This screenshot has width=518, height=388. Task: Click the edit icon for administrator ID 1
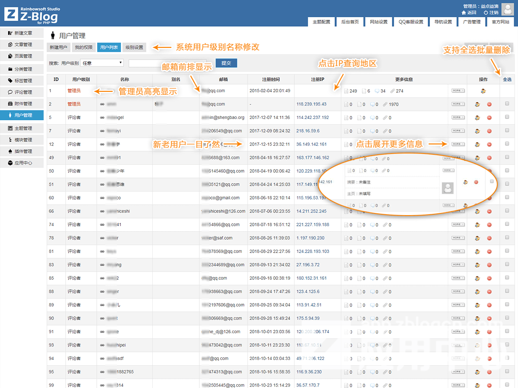point(483,91)
